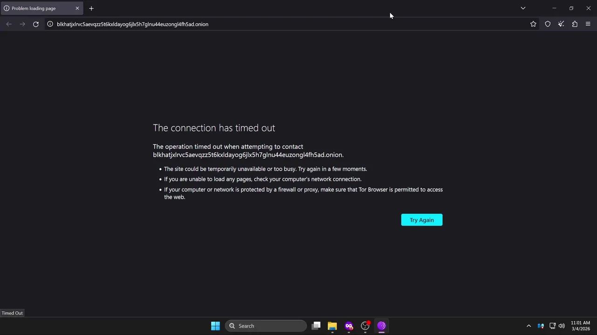Click the bullet about firewall or proxy
This screenshot has width=597, height=335.
(303, 193)
